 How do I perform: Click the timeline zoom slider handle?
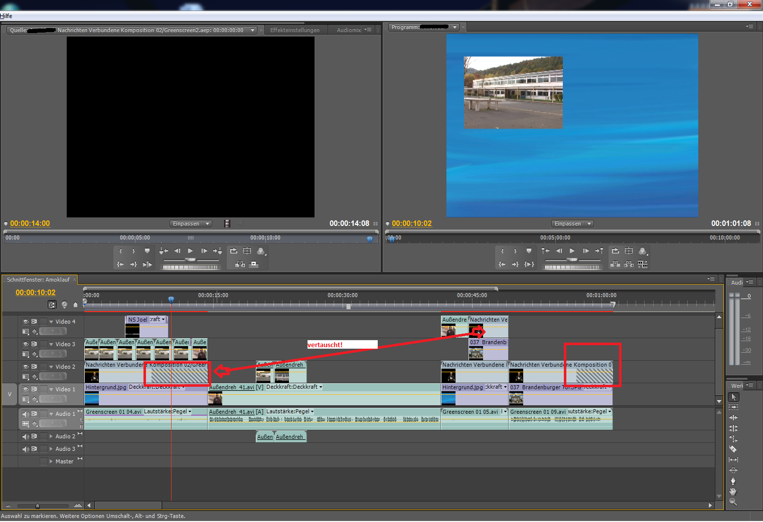(37, 506)
